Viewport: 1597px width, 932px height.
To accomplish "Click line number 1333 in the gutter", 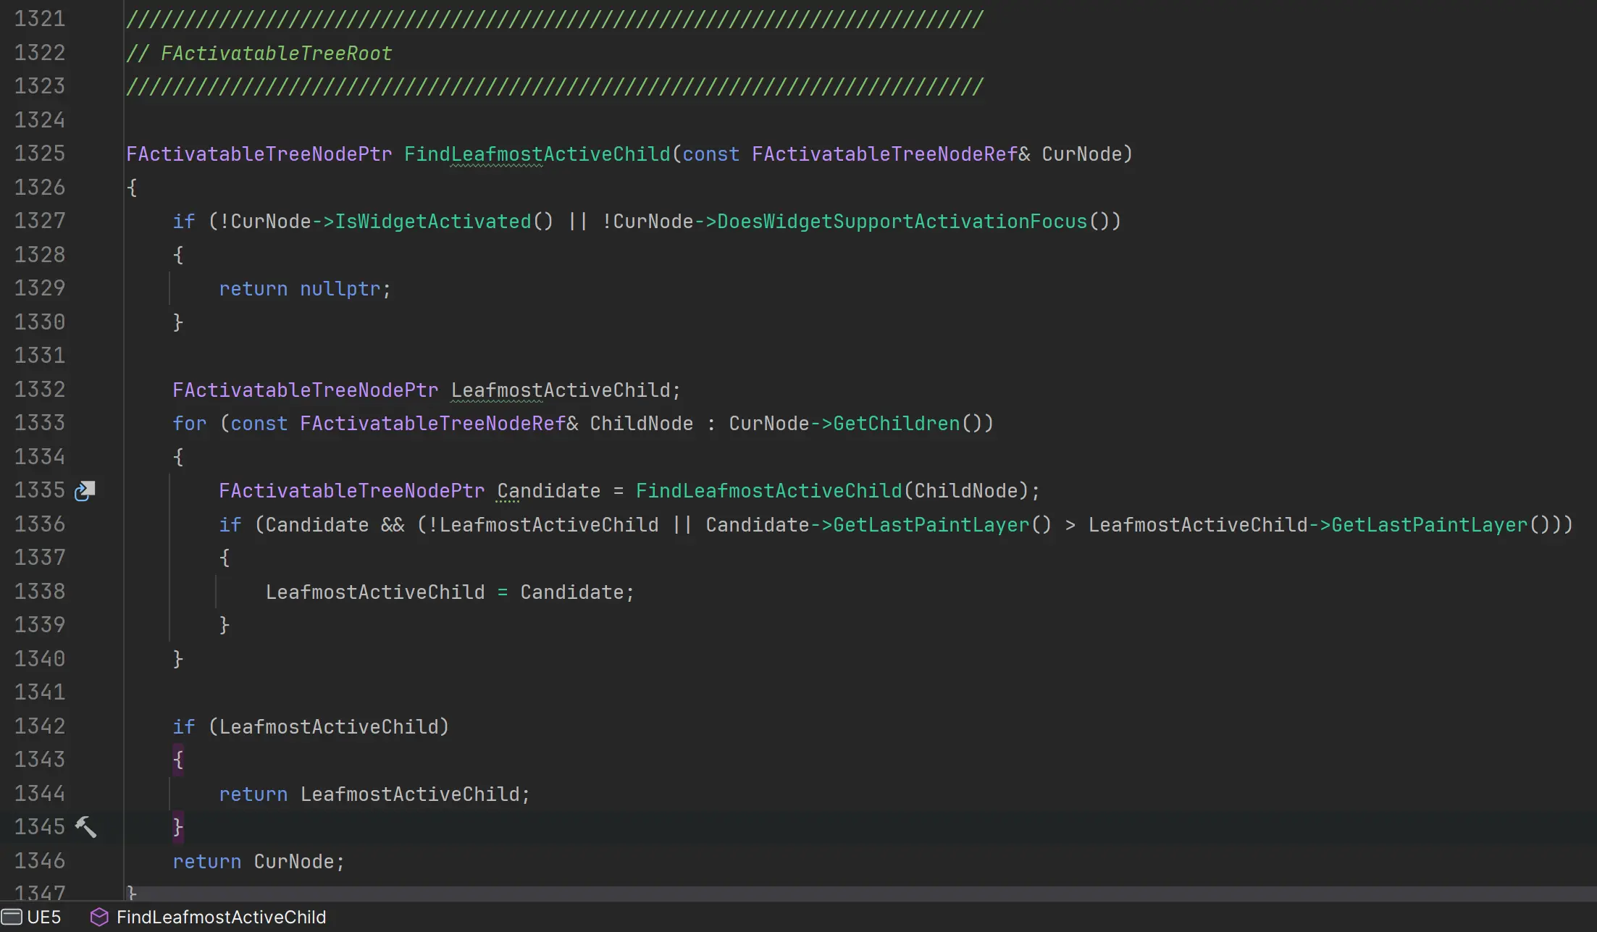I will coord(40,423).
